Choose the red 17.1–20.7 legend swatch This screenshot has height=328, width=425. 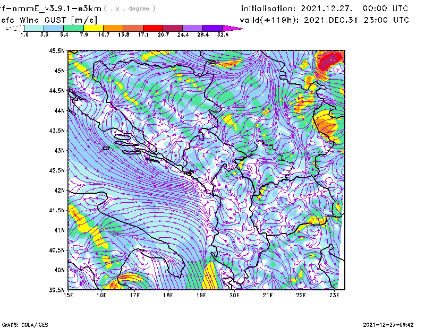click(x=153, y=28)
